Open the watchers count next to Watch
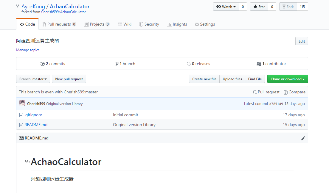Screen dimensions: 329x193 (x=243, y=7)
